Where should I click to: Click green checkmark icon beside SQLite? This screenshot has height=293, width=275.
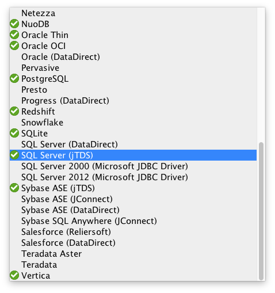14,133
